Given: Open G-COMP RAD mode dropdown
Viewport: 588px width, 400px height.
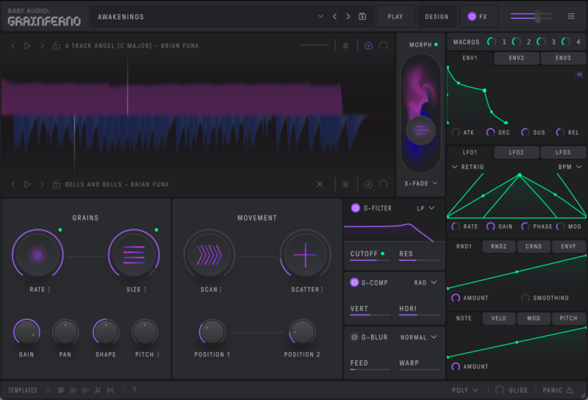Looking at the screenshot, I should coord(426,282).
